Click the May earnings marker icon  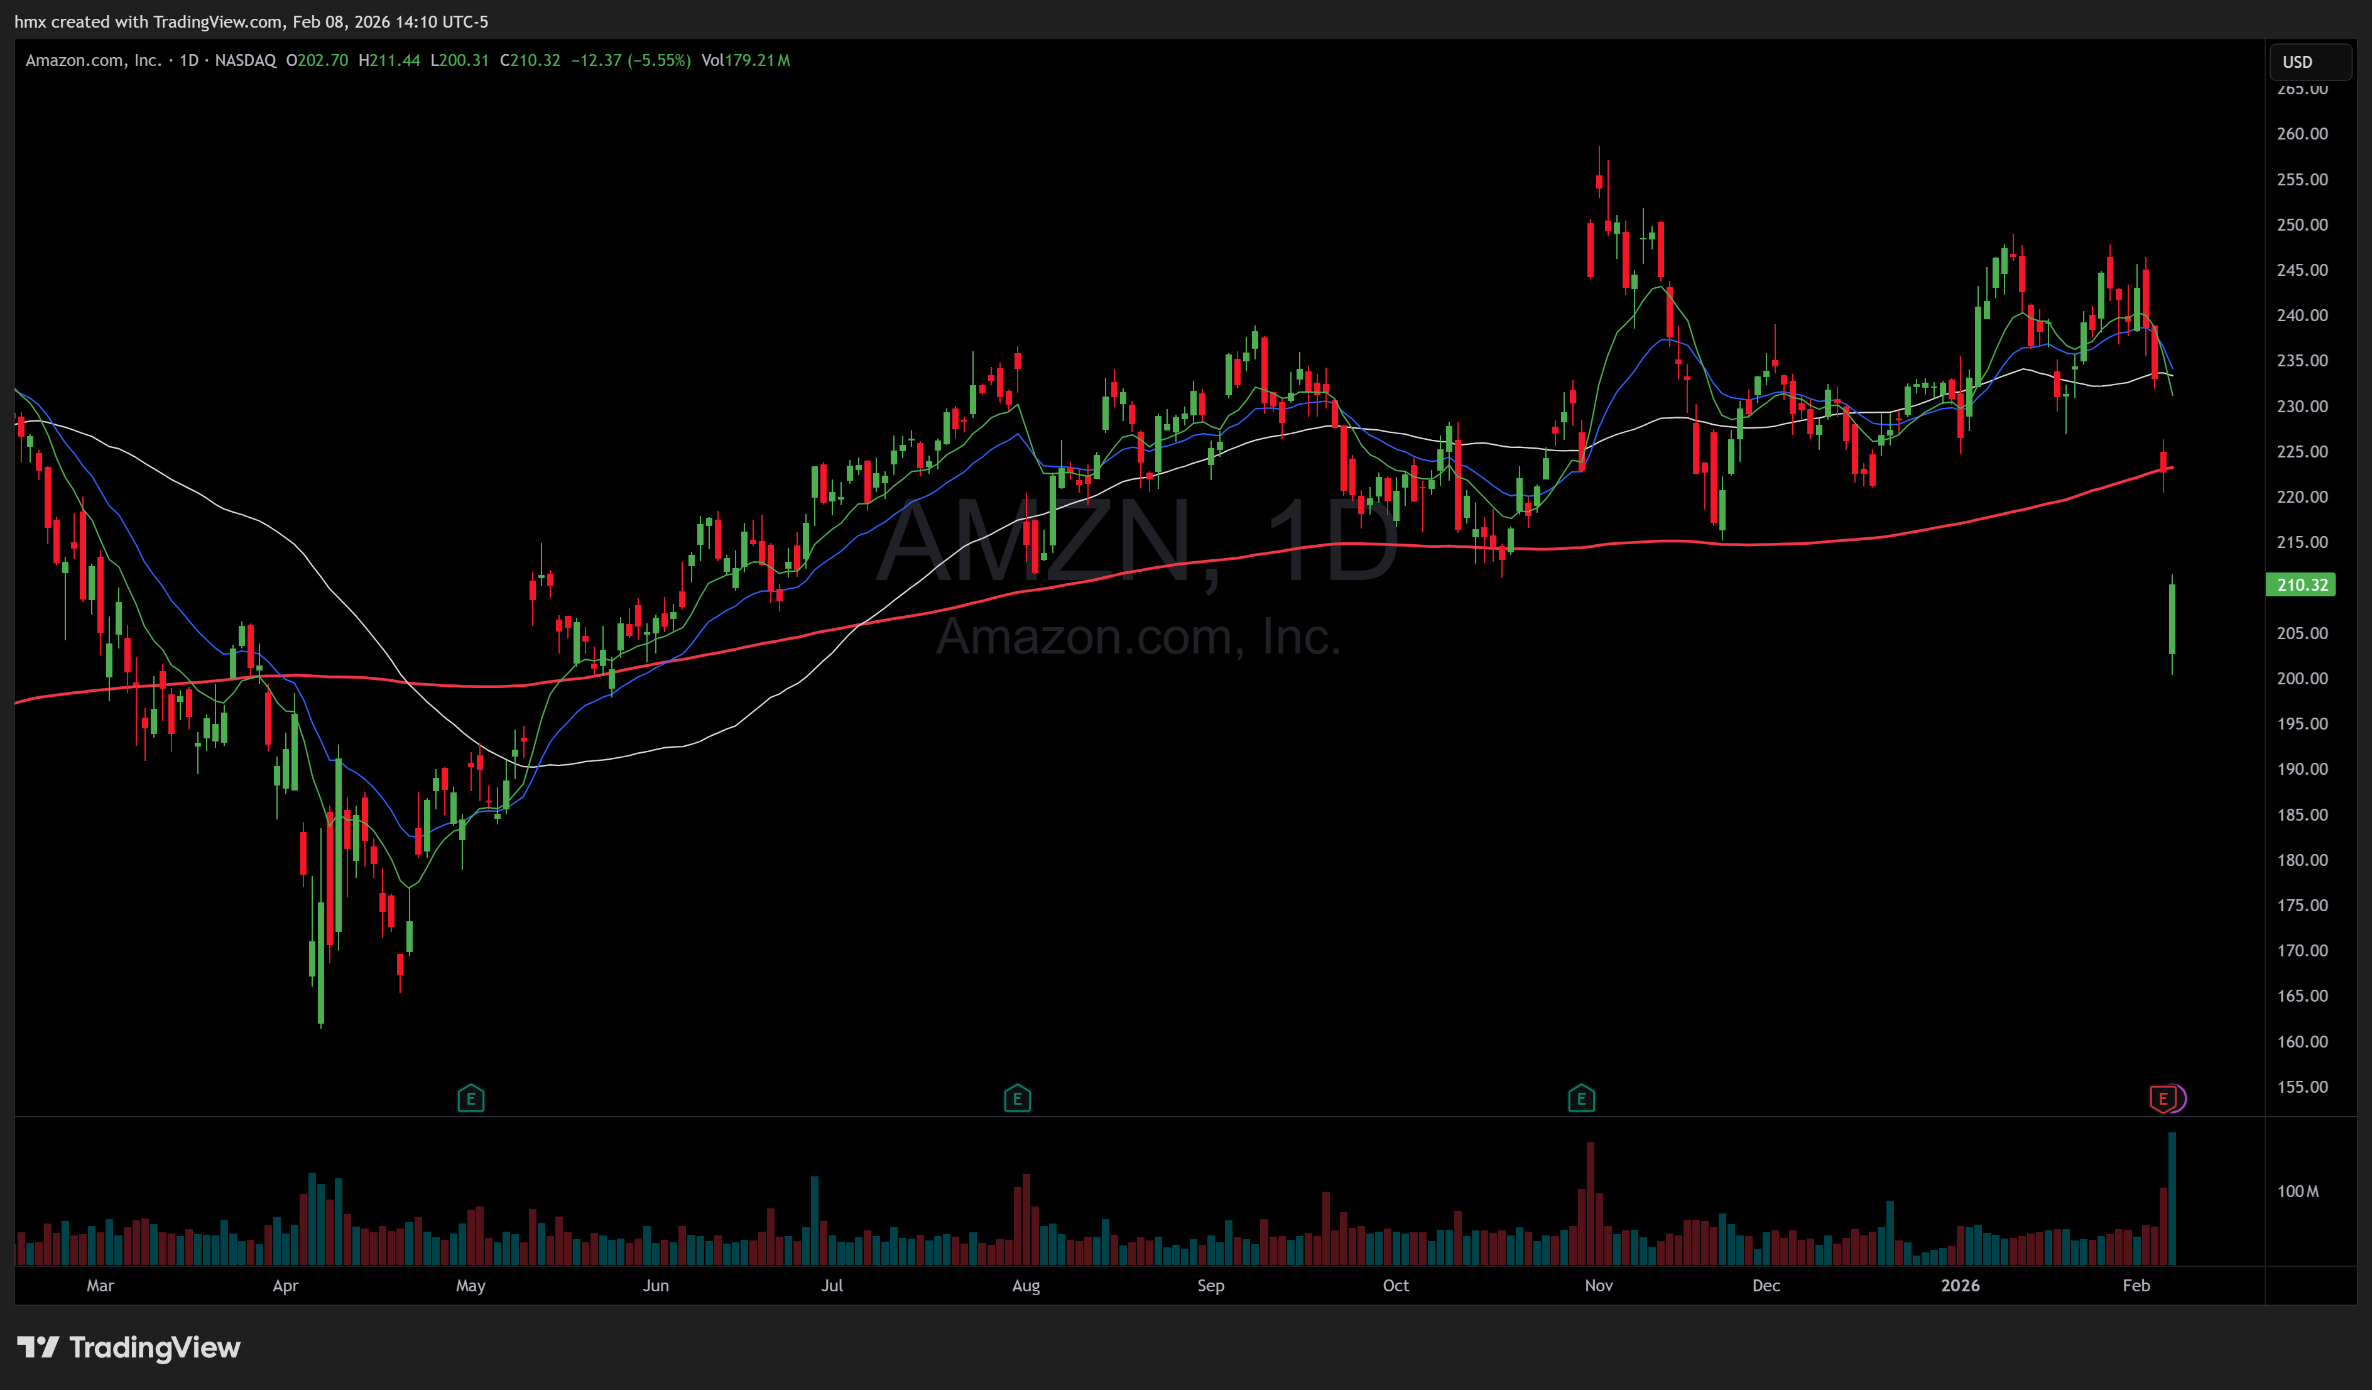(471, 1098)
